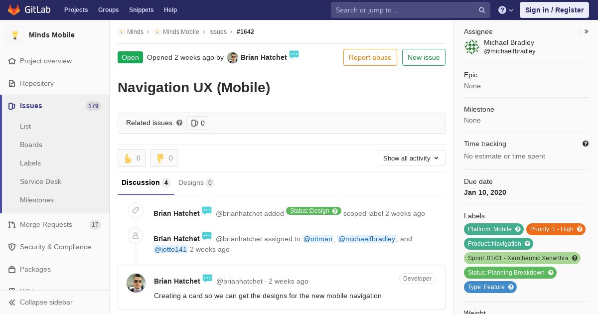
Task: Click the Priority::1 - High label help icon
Action: pyautogui.click(x=580, y=229)
